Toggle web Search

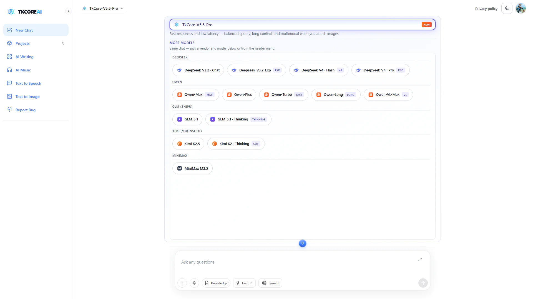pyautogui.click(x=270, y=283)
